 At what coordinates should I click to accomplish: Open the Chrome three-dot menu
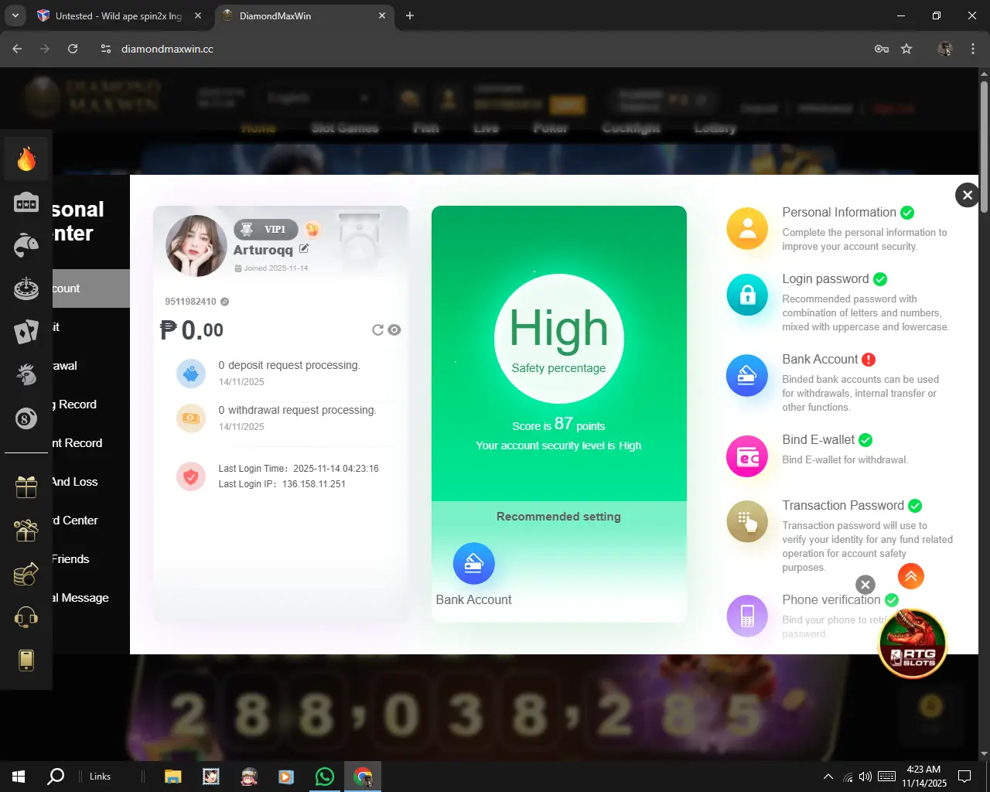(973, 49)
